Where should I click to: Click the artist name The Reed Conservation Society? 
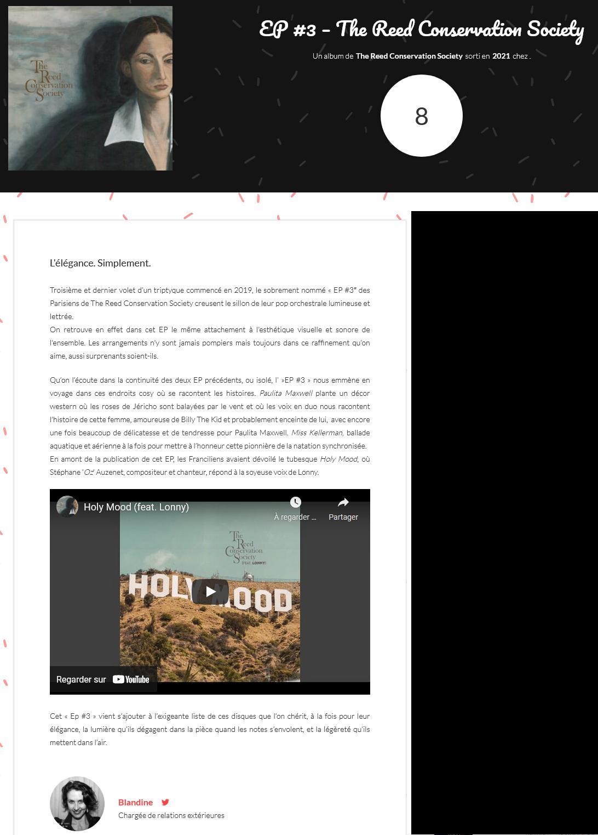(x=409, y=56)
